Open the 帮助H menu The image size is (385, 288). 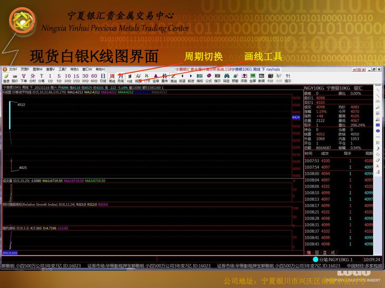(100, 69)
